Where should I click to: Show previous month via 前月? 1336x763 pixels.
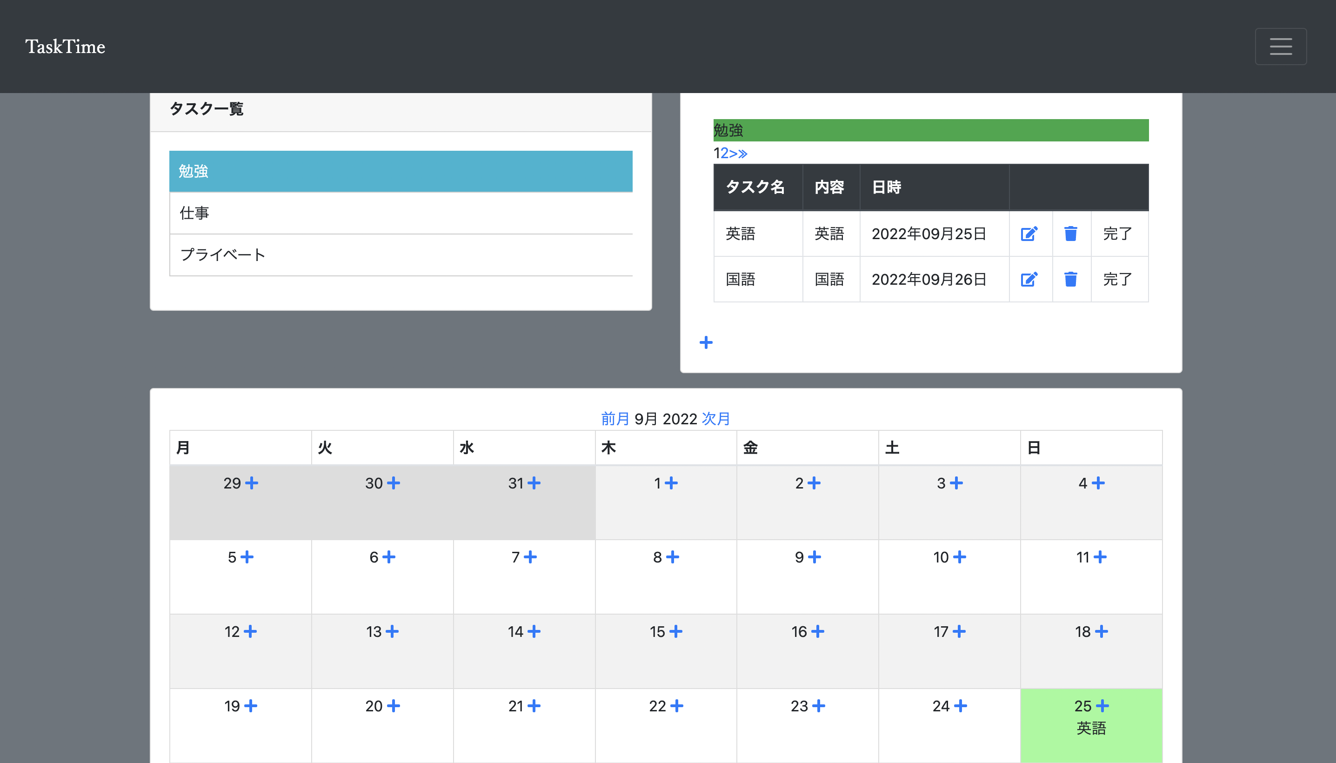(615, 418)
